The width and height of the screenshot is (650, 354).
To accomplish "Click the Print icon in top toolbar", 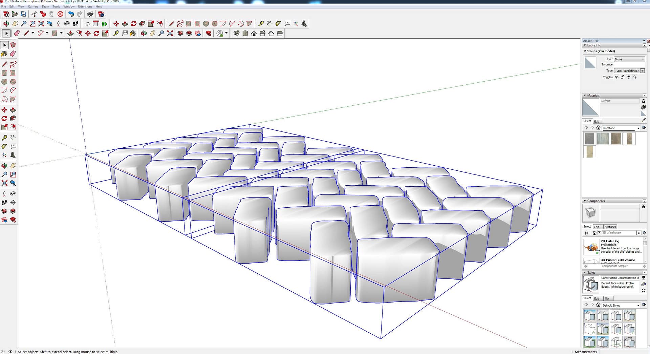I will (90, 14).
